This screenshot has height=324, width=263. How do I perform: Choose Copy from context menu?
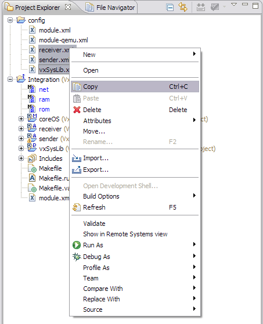click(135, 87)
